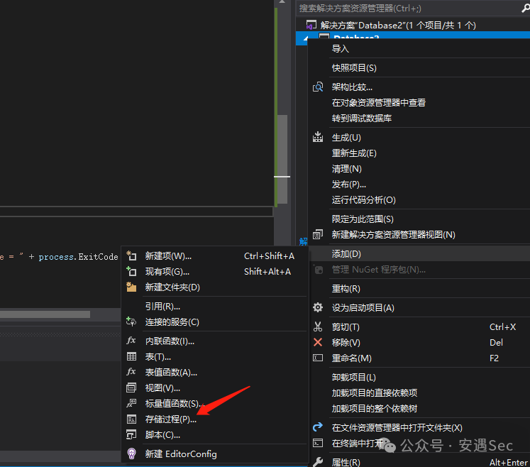Choose Publish (发布) from context menu
Viewport: 530px width, 467px height.
point(349,184)
